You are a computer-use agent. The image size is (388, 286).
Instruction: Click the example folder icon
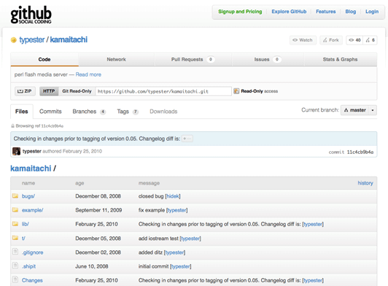[15, 209]
